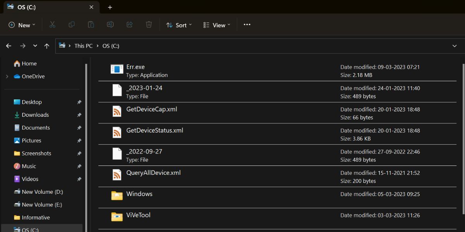This screenshot has width=465, height=232.
Task: Select the GetDeviceStatus.xml file icon
Action: click(x=117, y=133)
